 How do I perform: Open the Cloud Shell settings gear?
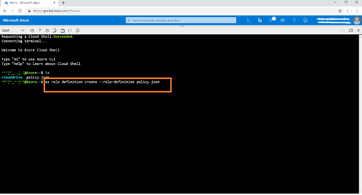pyautogui.click(x=47, y=30)
